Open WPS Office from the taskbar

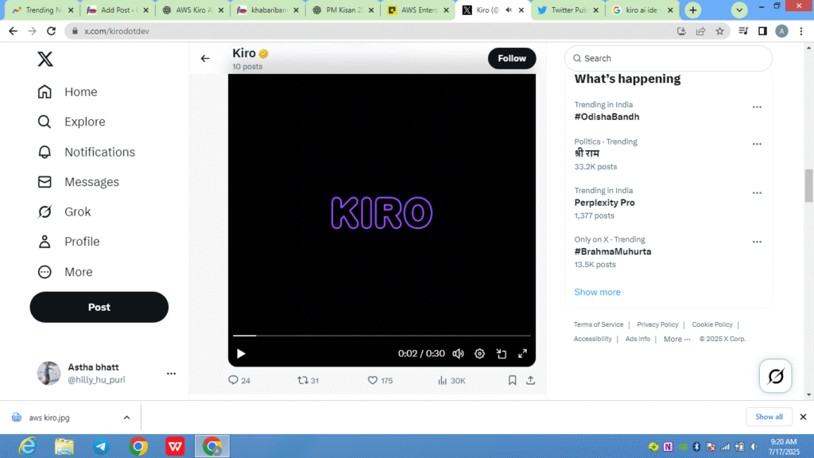[x=175, y=446]
